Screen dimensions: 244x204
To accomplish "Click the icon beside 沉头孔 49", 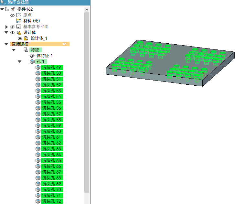I will [x=38, y=68].
